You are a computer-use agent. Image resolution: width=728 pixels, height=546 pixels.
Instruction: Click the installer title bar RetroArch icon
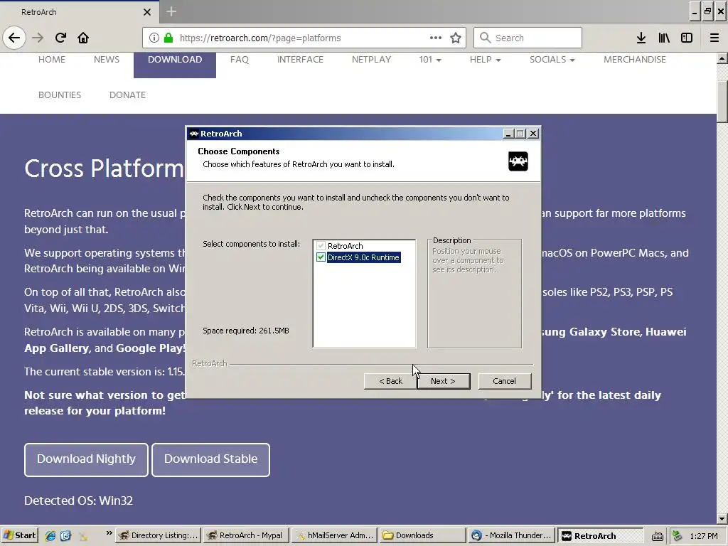click(194, 134)
